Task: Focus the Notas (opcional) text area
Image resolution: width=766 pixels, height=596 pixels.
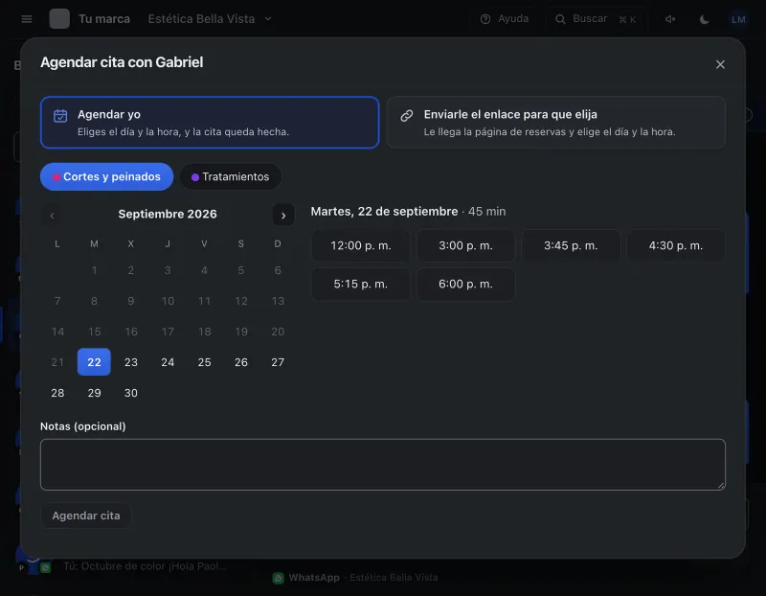Action: pos(383,465)
